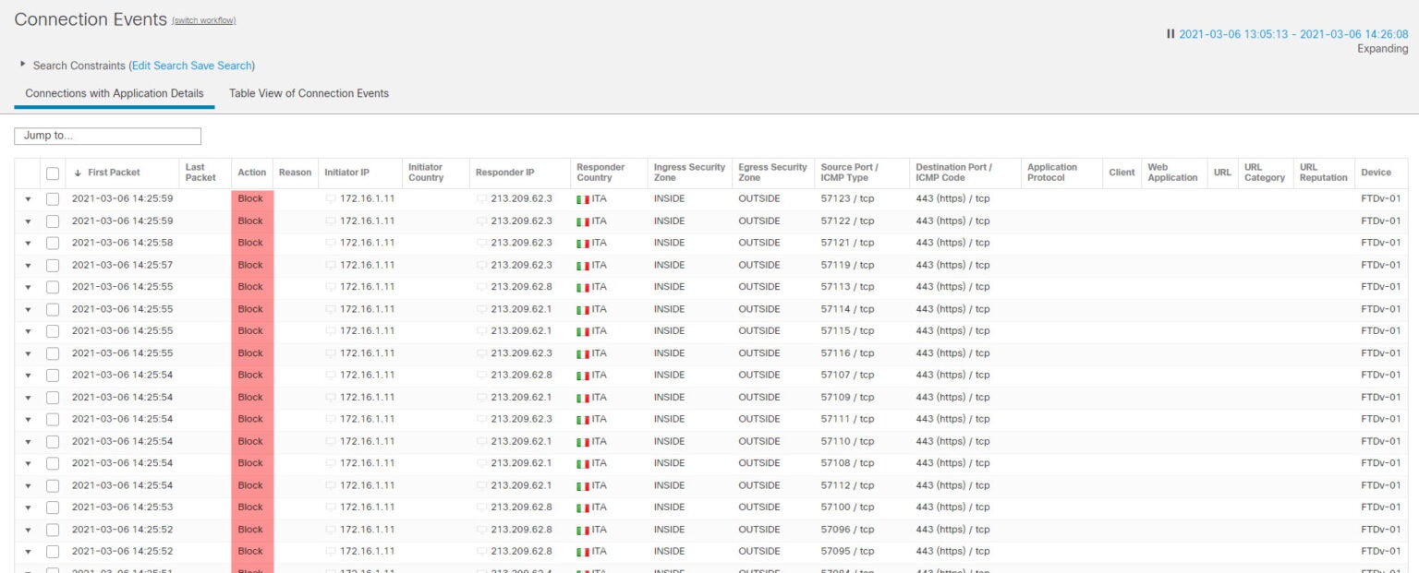
Task: Click initiator host icon in source port 57115 row
Action: 331,330
